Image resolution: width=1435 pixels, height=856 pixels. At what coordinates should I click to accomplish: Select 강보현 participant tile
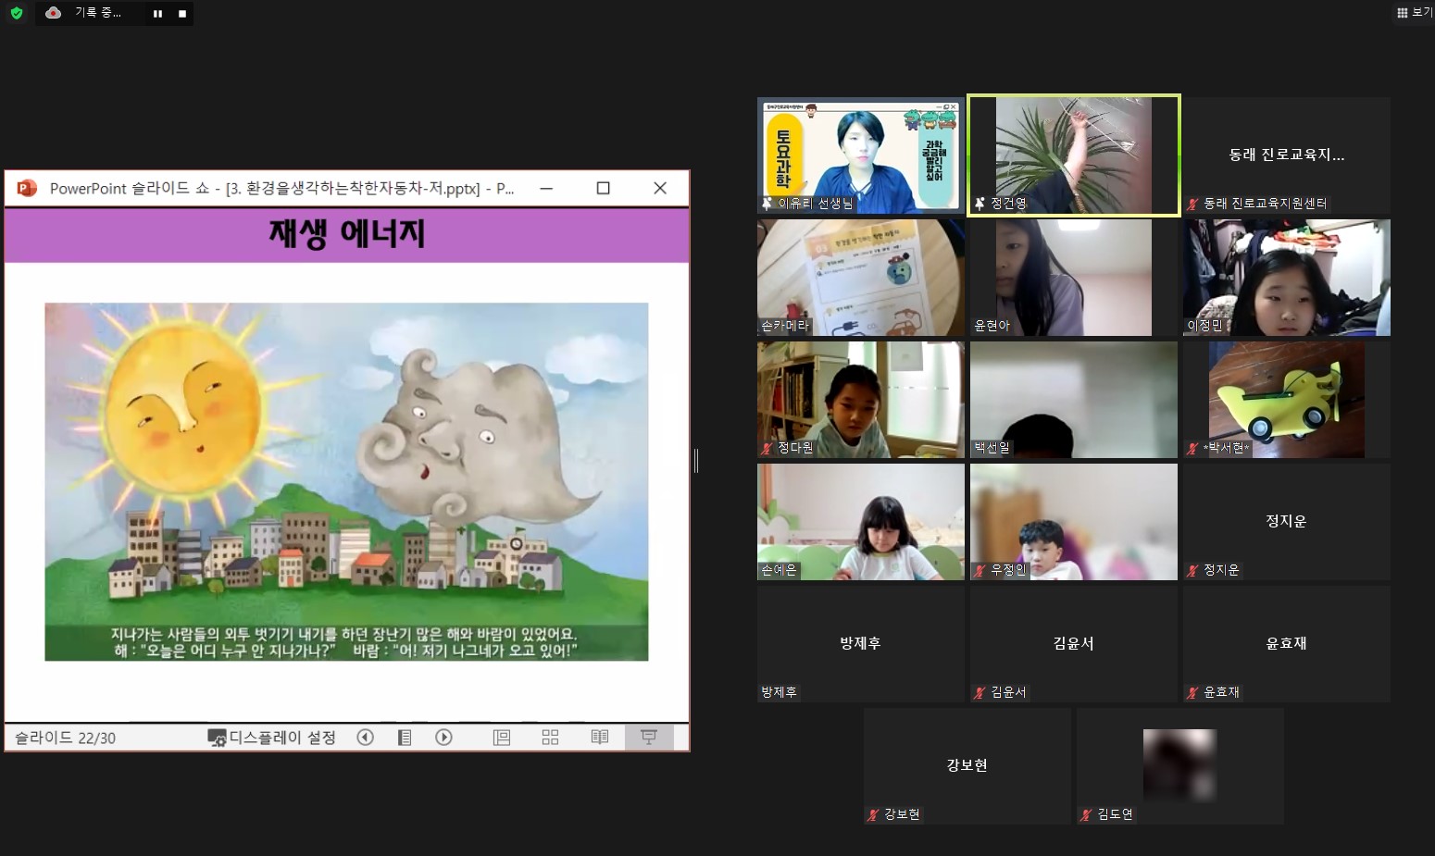point(967,766)
